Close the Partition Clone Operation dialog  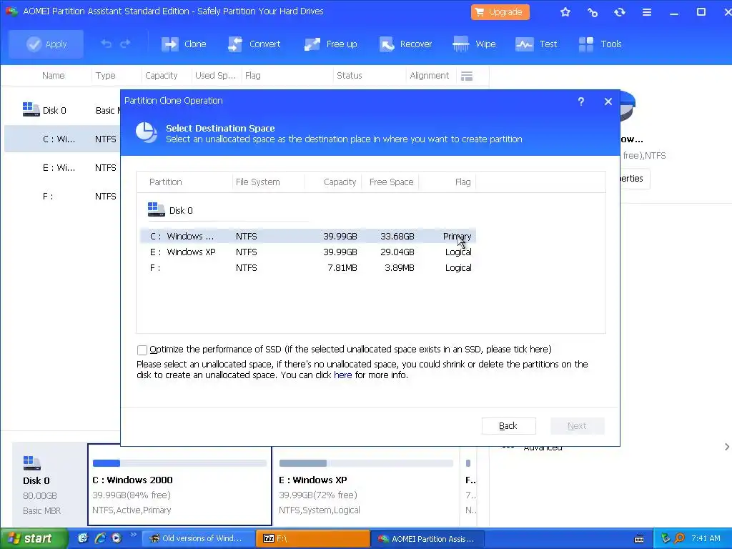608,102
